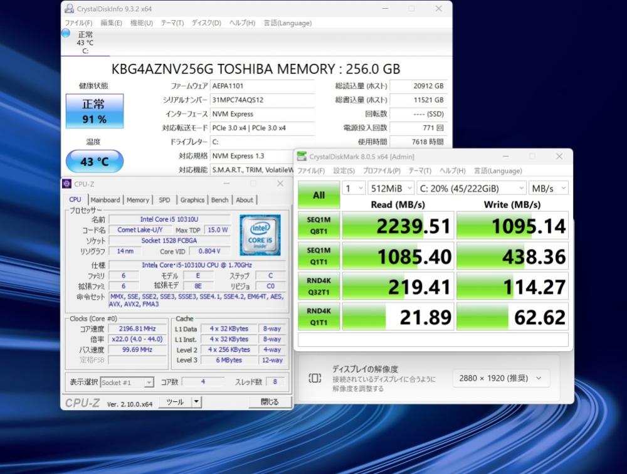The width and height of the screenshot is (627, 474).
Task: Click the write value 438.36
Action: [512, 256]
